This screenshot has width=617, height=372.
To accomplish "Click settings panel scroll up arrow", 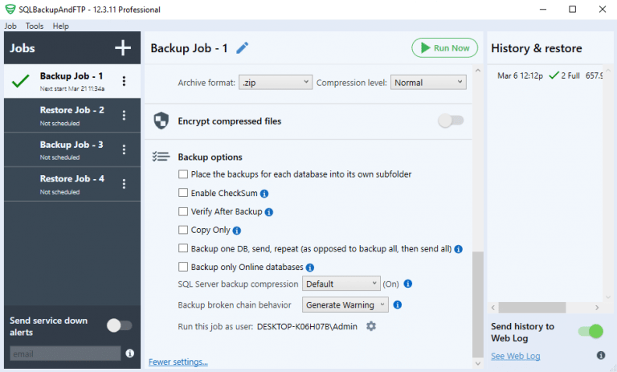I will point(478,71).
